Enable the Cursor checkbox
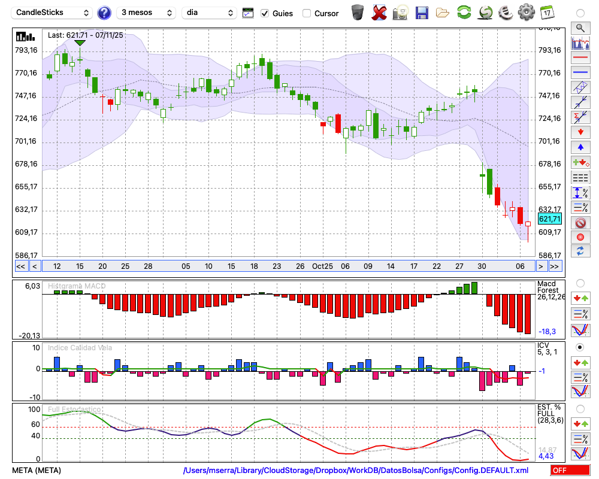This screenshot has width=599, height=479. point(307,13)
